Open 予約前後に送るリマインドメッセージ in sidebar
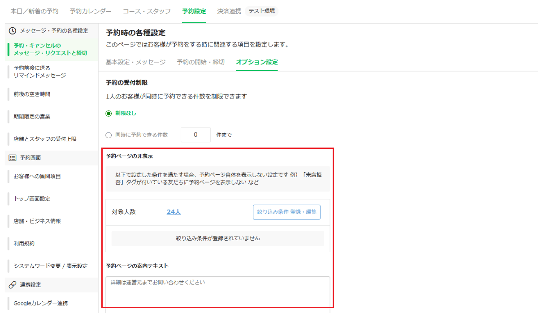The width and height of the screenshot is (538, 313). coord(39,72)
